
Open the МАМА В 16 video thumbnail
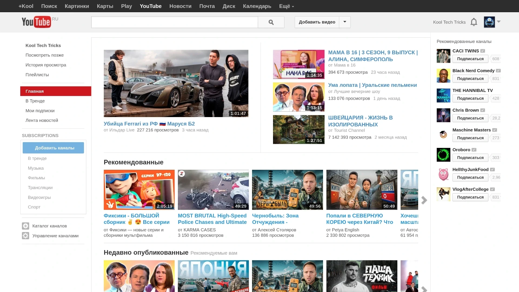[299, 64]
